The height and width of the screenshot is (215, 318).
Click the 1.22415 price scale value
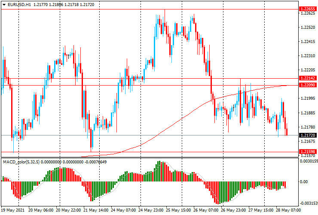pos(308,42)
